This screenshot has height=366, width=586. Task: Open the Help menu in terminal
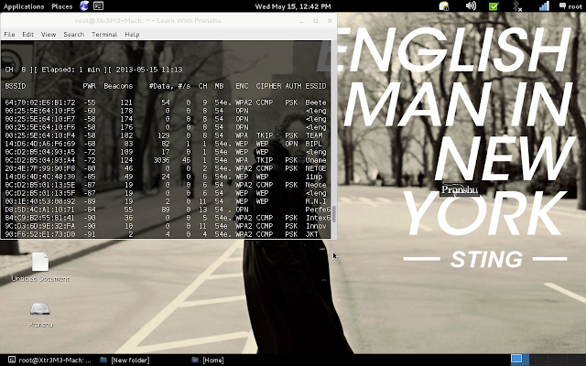point(132,34)
